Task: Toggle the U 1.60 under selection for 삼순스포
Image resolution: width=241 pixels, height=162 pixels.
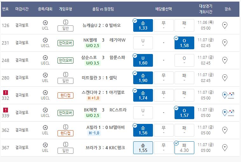Action: tap(143, 60)
